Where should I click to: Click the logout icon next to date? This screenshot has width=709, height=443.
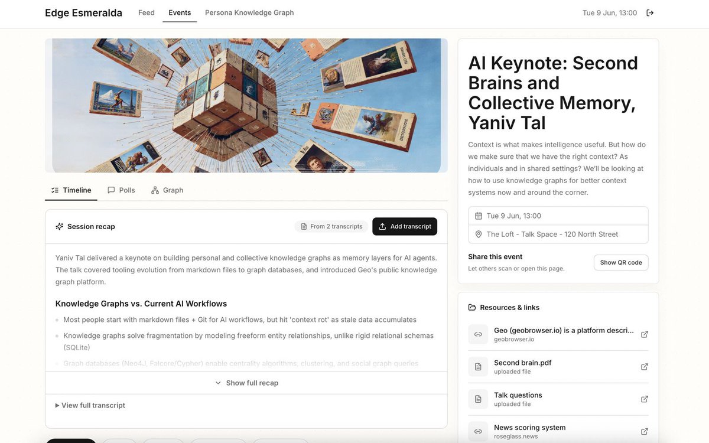pos(650,13)
